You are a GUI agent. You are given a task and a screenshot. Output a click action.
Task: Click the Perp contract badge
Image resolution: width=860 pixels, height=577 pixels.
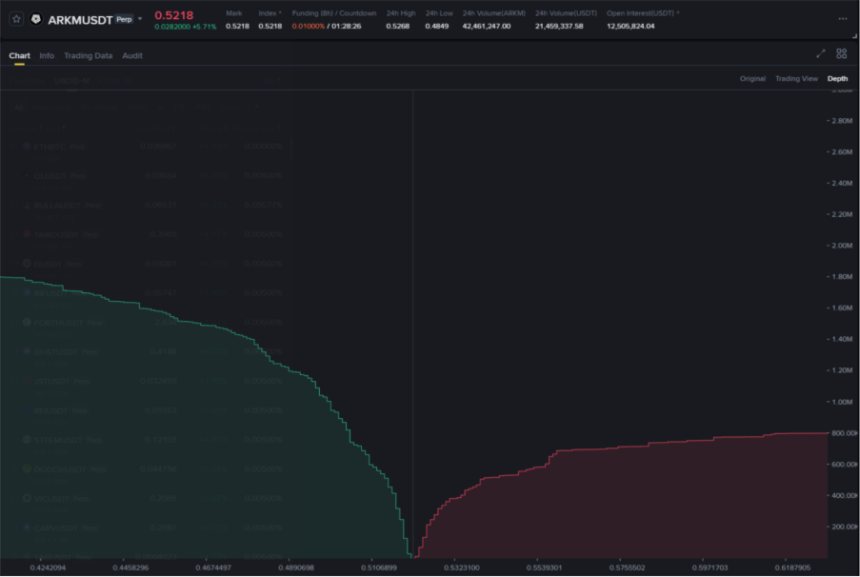coord(124,19)
